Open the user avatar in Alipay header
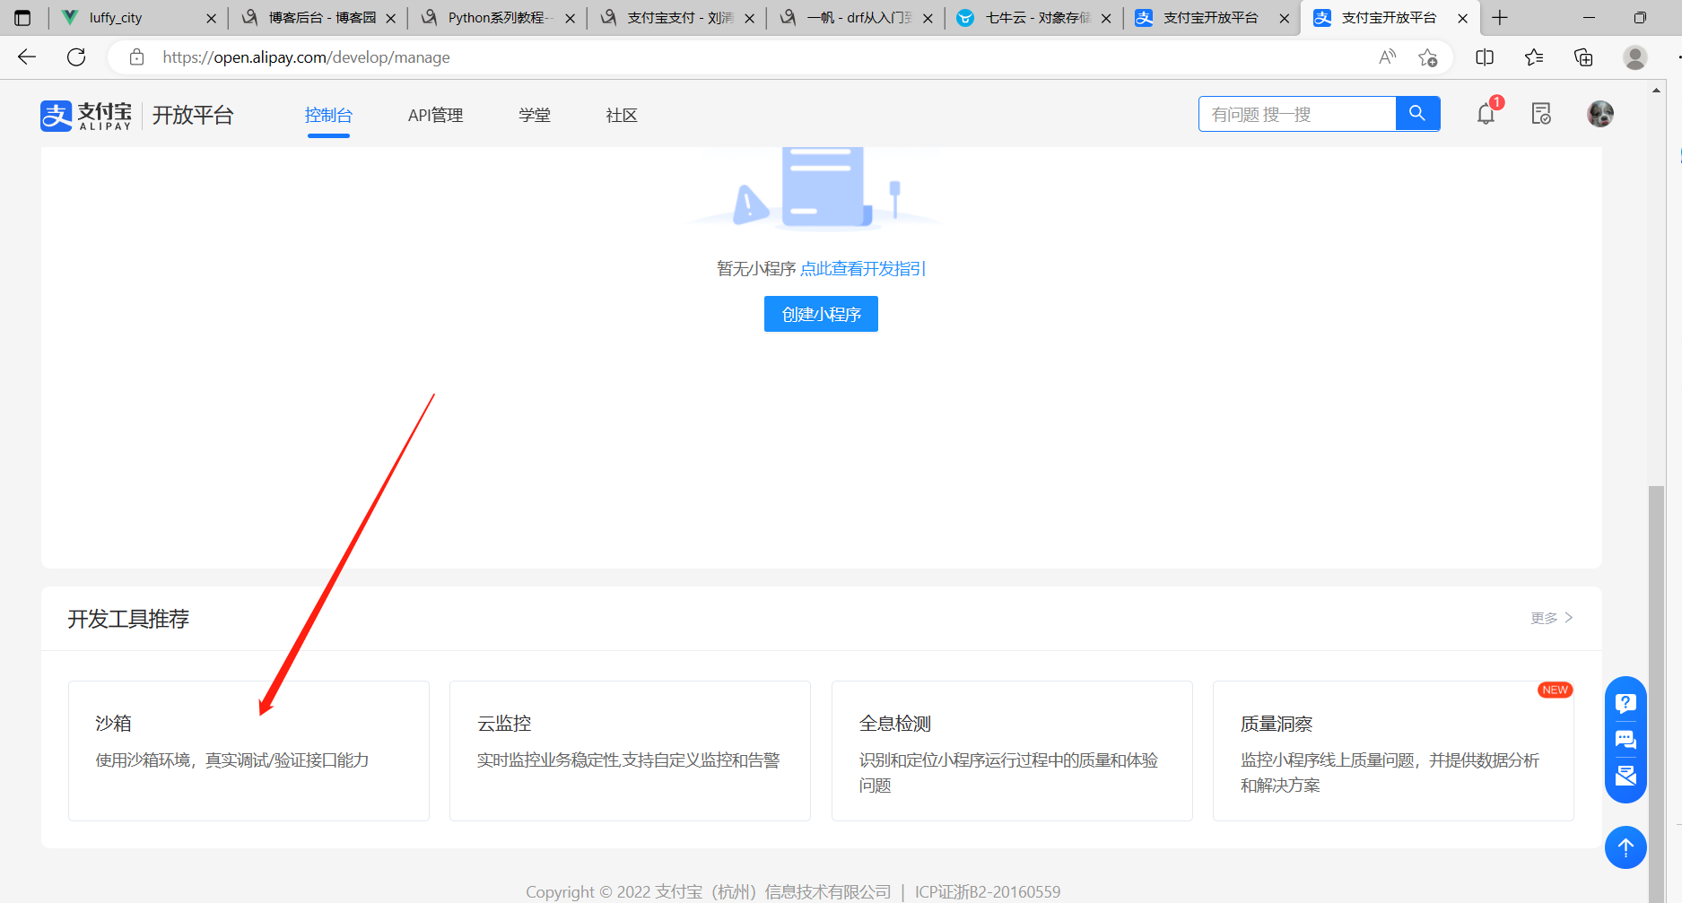Screen dimensions: 1682x903 tap(1600, 114)
